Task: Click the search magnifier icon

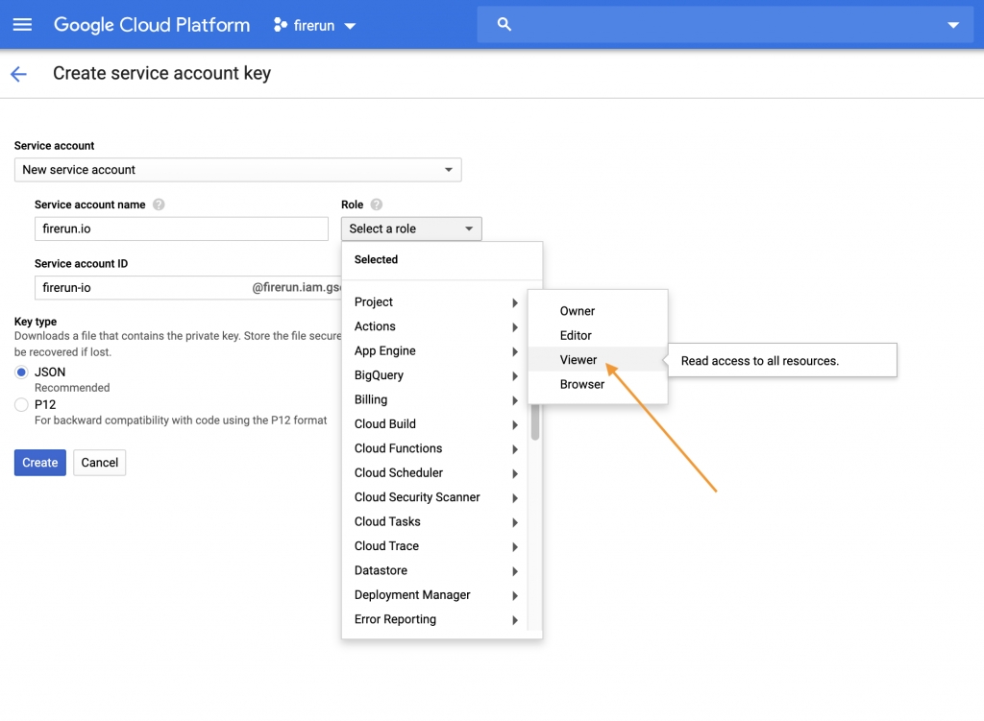Action: [x=504, y=24]
